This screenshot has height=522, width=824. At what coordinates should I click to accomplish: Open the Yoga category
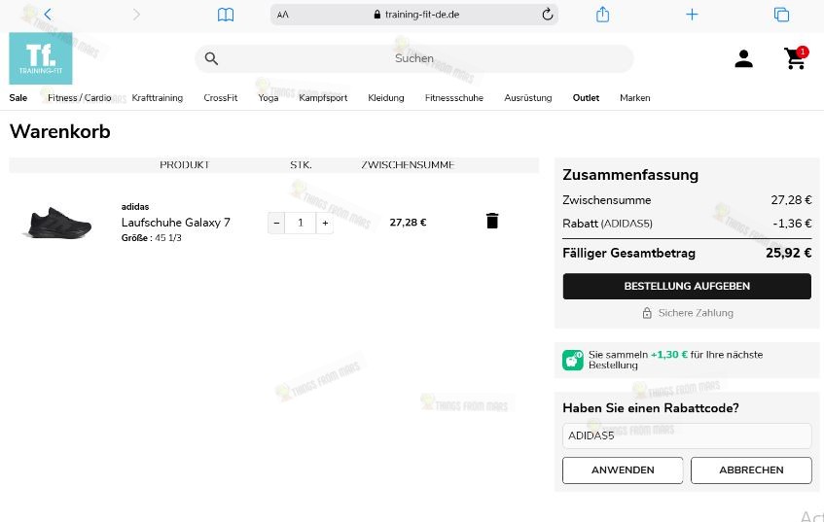pos(268,97)
